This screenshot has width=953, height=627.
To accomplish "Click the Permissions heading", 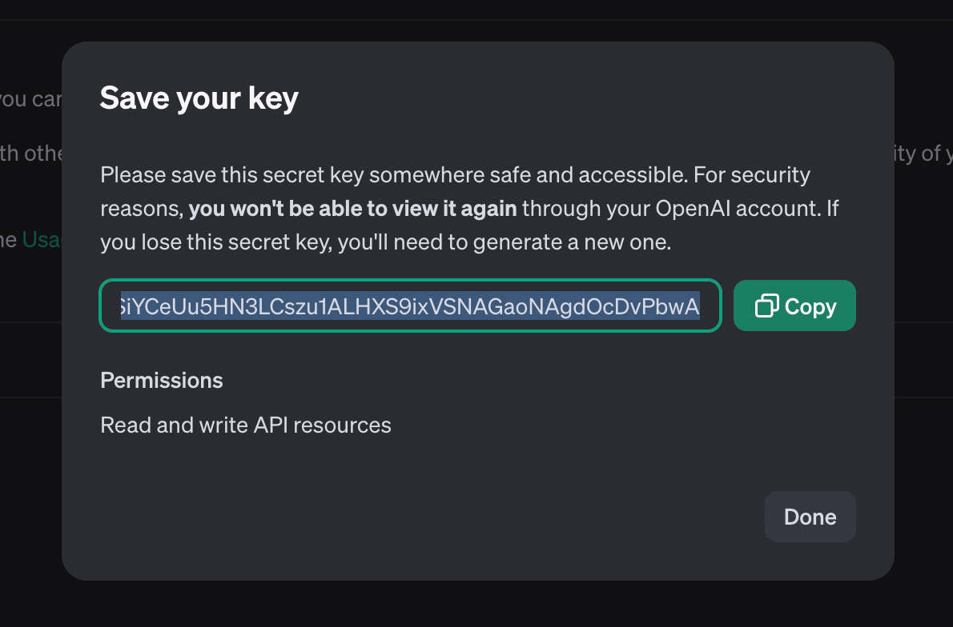I will pyautogui.click(x=161, y=380).
